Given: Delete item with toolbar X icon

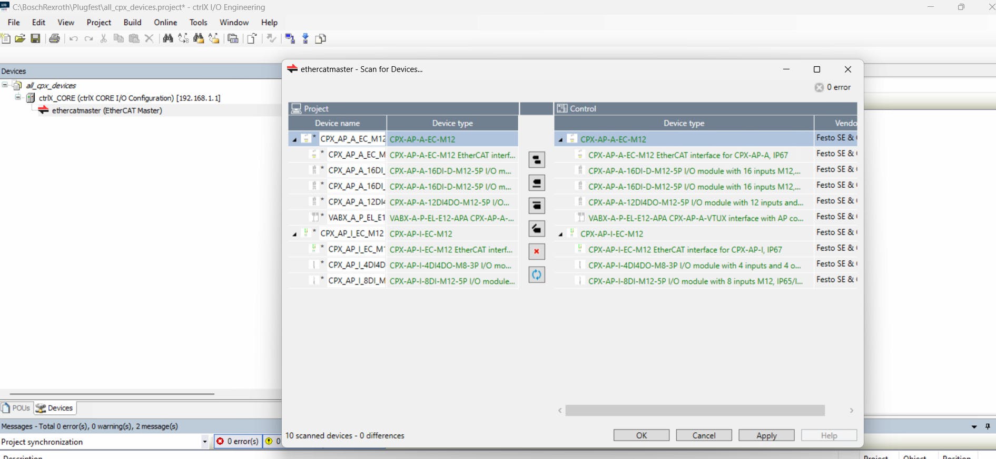Looking at the screenshot, I should click(x=149, y=38).
